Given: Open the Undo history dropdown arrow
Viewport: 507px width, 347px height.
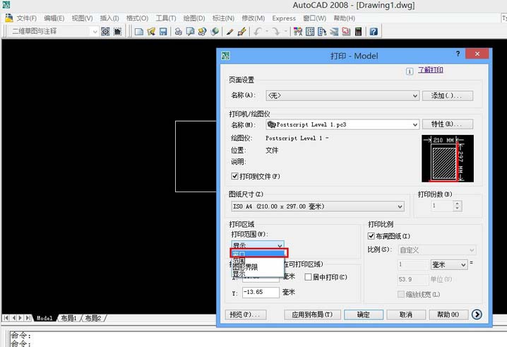Looking at the screenshot, I should coord(267,31).
